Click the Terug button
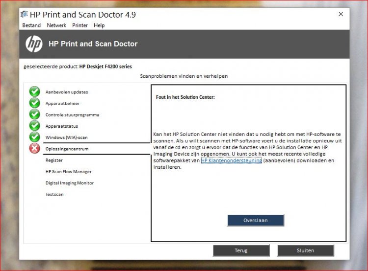 [241, 250]
